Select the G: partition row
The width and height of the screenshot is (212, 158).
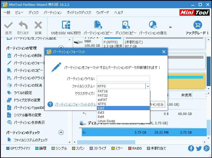click(x=144, y=133)
